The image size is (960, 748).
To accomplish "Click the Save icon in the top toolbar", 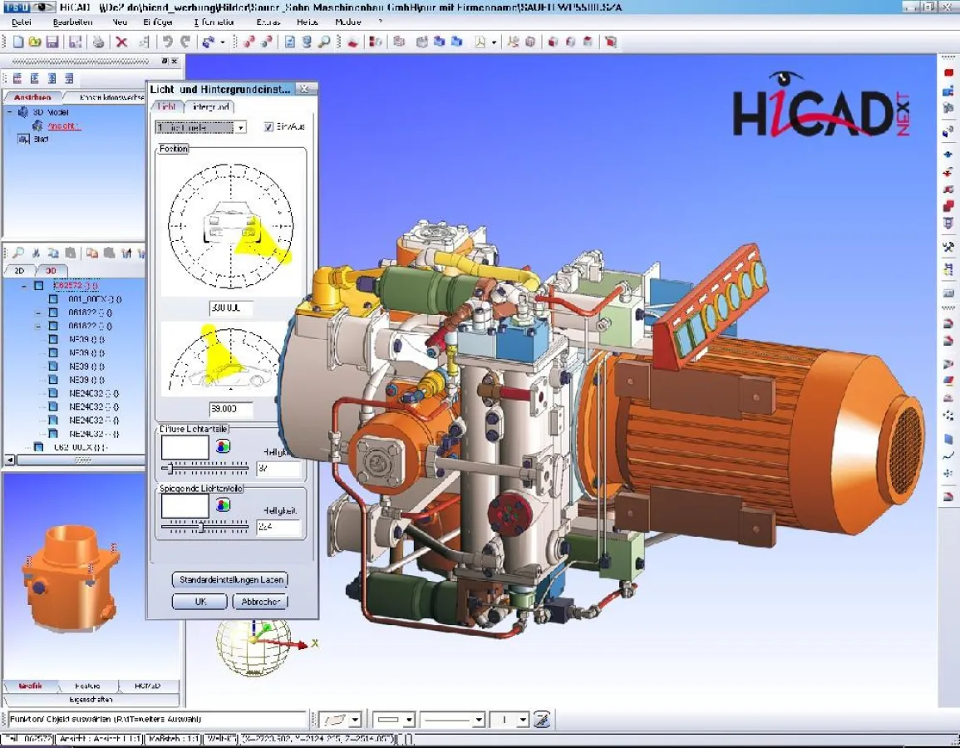I will (52, 41).
